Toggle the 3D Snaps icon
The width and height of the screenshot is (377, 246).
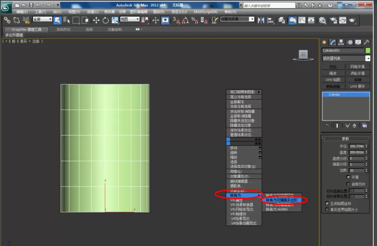click(x=176, y=20)
